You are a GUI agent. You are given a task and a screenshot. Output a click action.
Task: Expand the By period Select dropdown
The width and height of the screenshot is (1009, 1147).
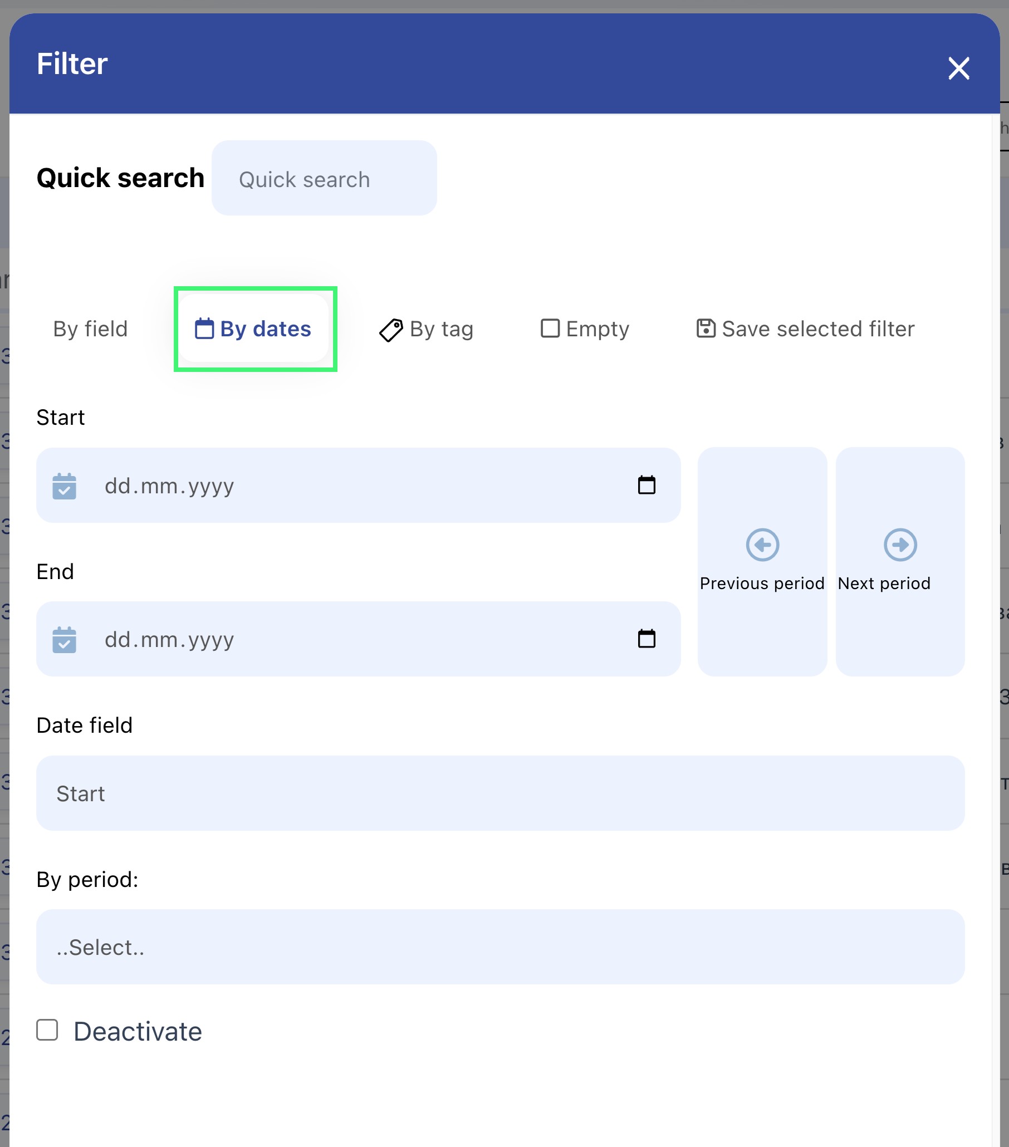500,947
